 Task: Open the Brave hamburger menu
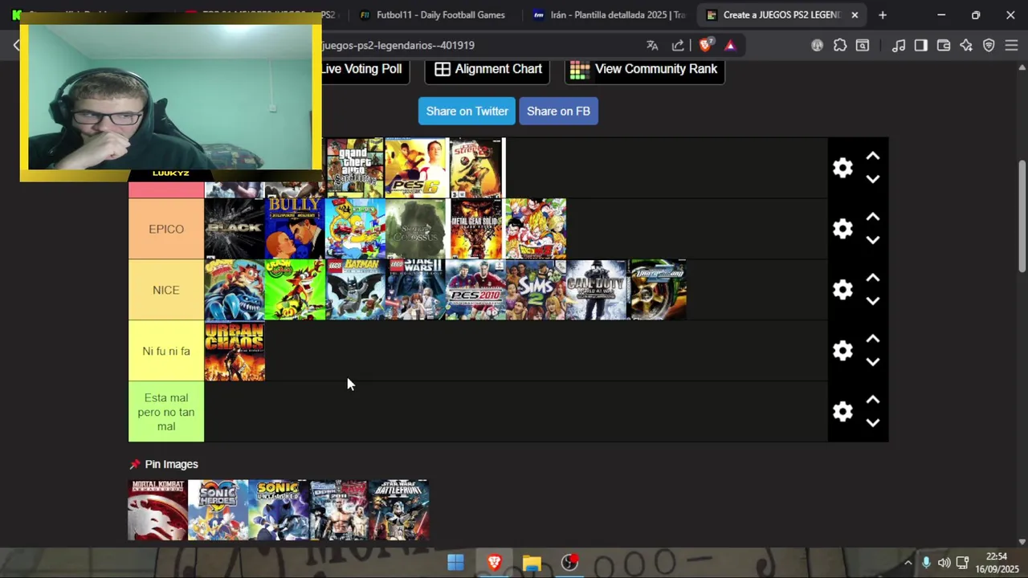coord(1011,46)
